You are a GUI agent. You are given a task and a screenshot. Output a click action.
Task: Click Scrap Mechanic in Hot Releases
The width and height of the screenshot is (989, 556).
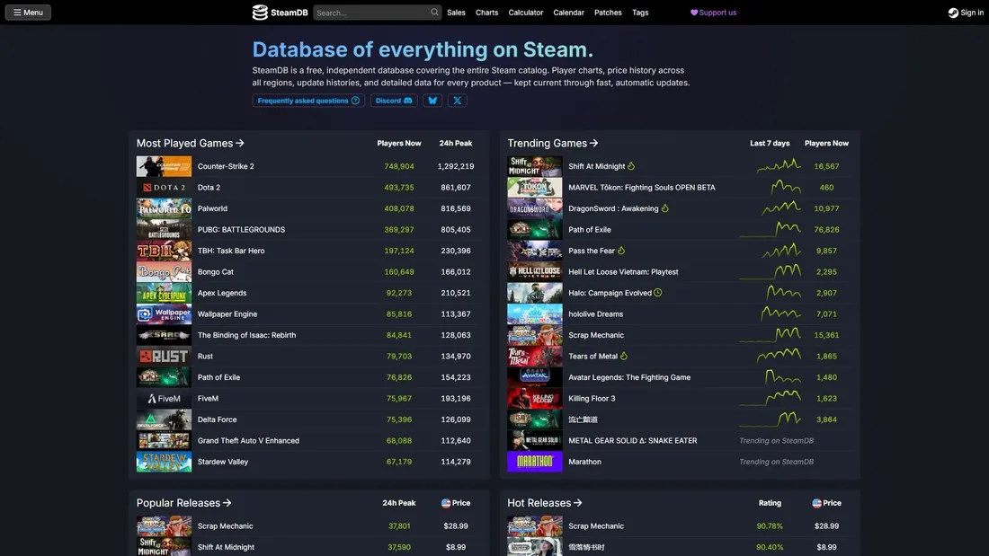coord(596,525)
